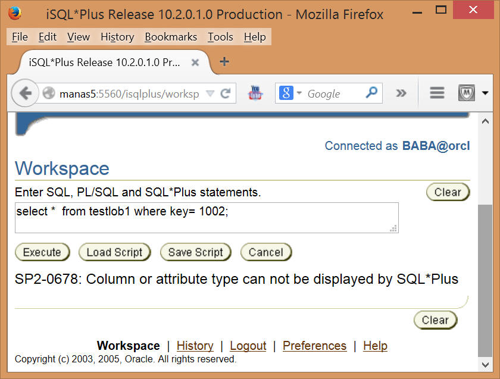Show more toolbar items chevron
The height and width of the screenshot is (379, 500).
pyautogui.click(x=401, y=93)
